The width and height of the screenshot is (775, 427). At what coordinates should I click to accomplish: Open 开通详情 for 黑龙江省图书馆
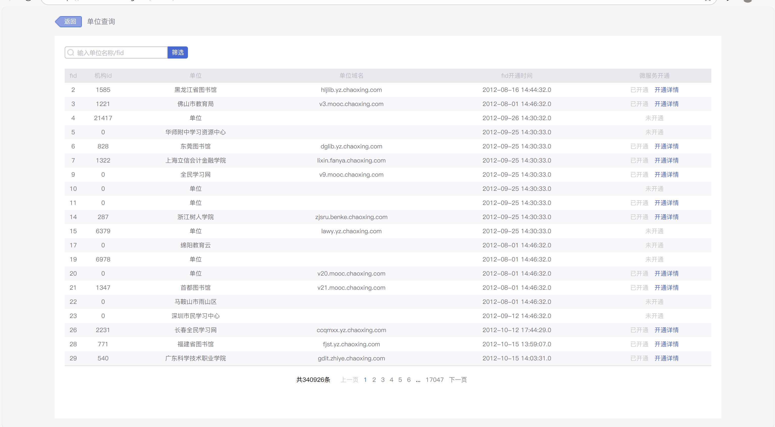click(x=666, y=90)
